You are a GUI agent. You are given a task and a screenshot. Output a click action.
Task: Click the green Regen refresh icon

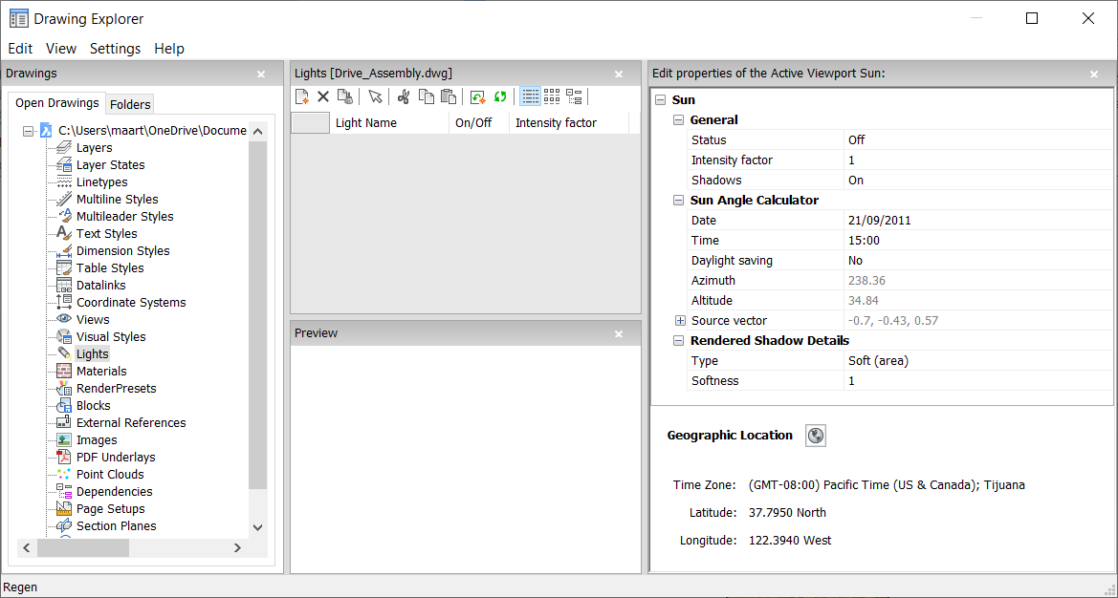[x=499, y=96]
